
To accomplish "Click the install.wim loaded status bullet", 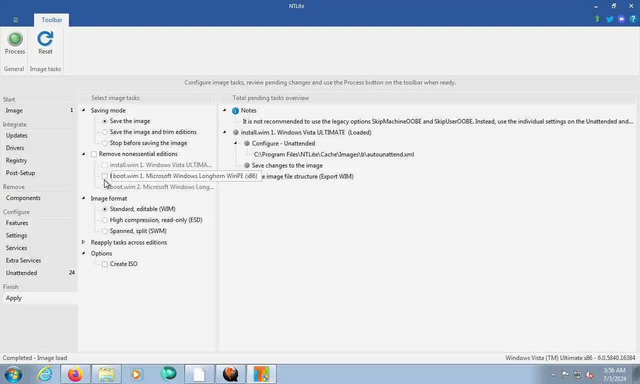I will [x=235, y=132].
